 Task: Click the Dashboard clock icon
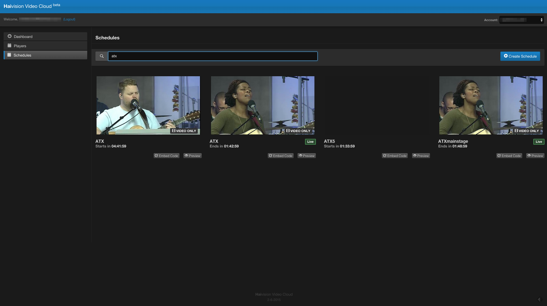click(x=10, y=36)
